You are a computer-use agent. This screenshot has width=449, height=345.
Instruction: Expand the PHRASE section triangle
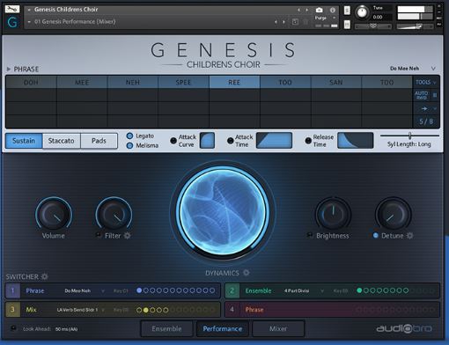[x=9, y=69]
